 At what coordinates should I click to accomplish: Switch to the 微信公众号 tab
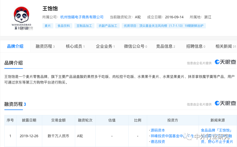[135, 46]
